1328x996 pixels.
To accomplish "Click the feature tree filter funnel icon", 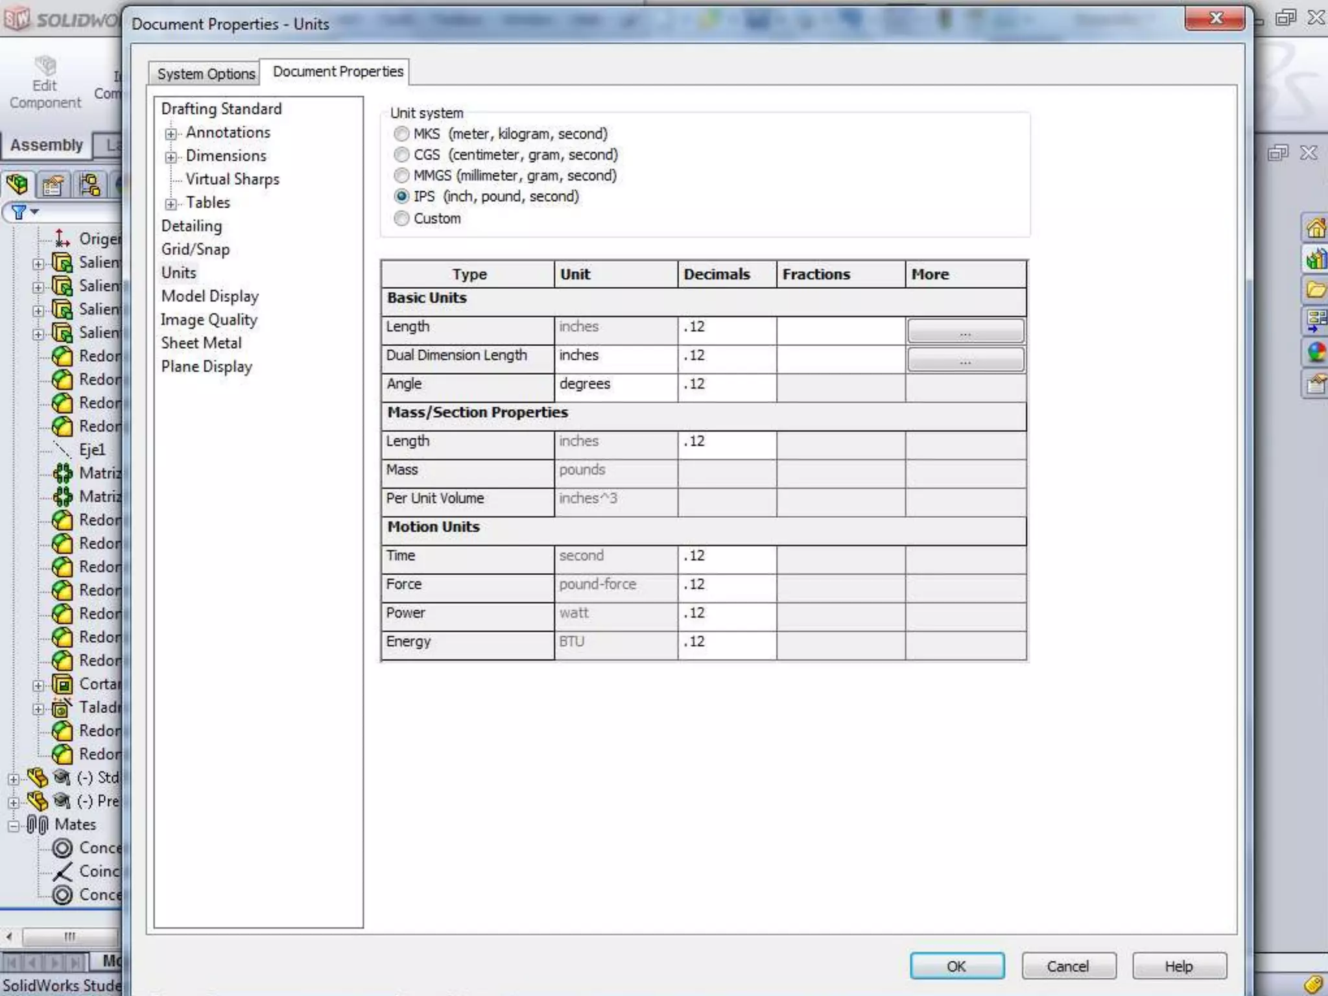I will tap(19, 212).
